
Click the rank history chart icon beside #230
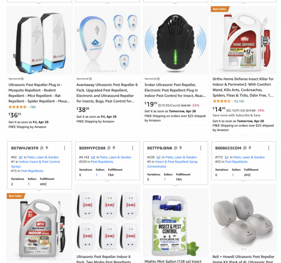point(159,157)
